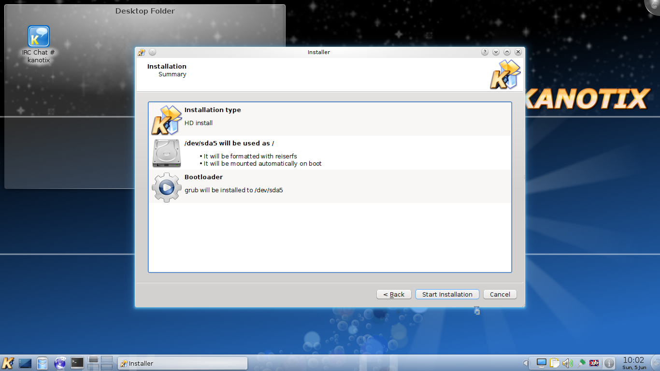Viewport: 660px width, 371px height.
Task: Open the notifications info tray icon
Action: 609,363
